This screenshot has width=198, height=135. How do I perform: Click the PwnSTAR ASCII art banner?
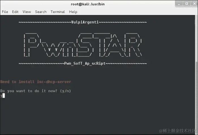[x=83, y=45]
